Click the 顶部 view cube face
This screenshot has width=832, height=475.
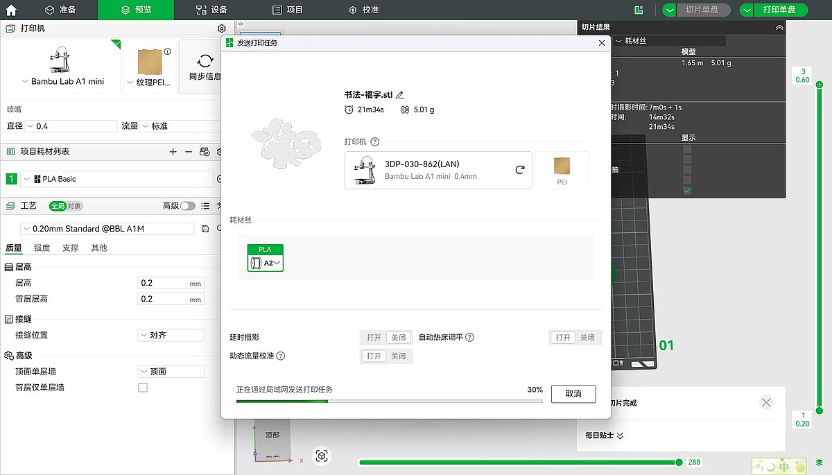click(x=272, y=435)
